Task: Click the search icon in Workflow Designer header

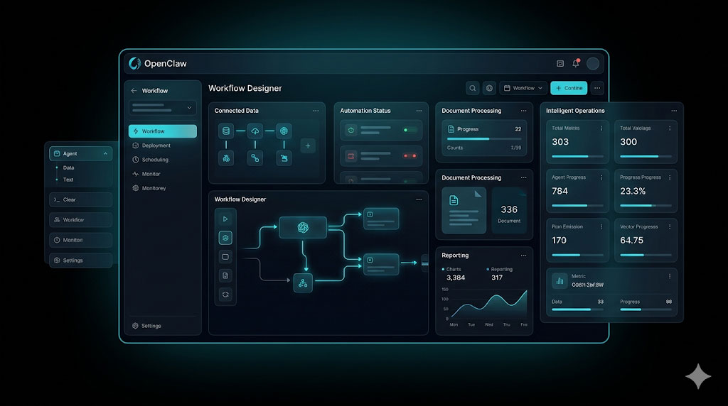Action: [473, 88]
